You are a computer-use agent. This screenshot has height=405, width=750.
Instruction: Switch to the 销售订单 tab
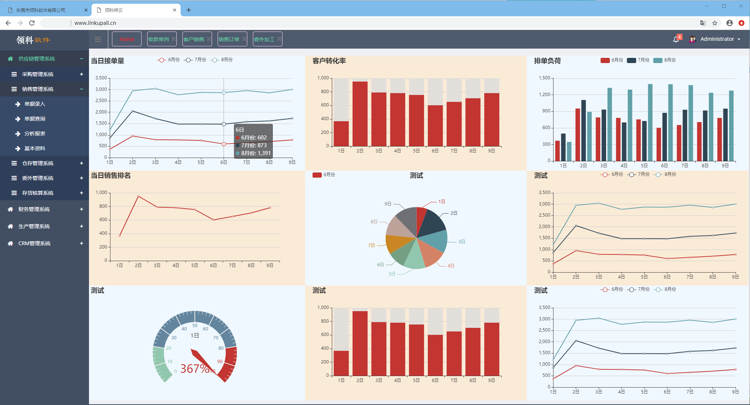pos(229,39)
